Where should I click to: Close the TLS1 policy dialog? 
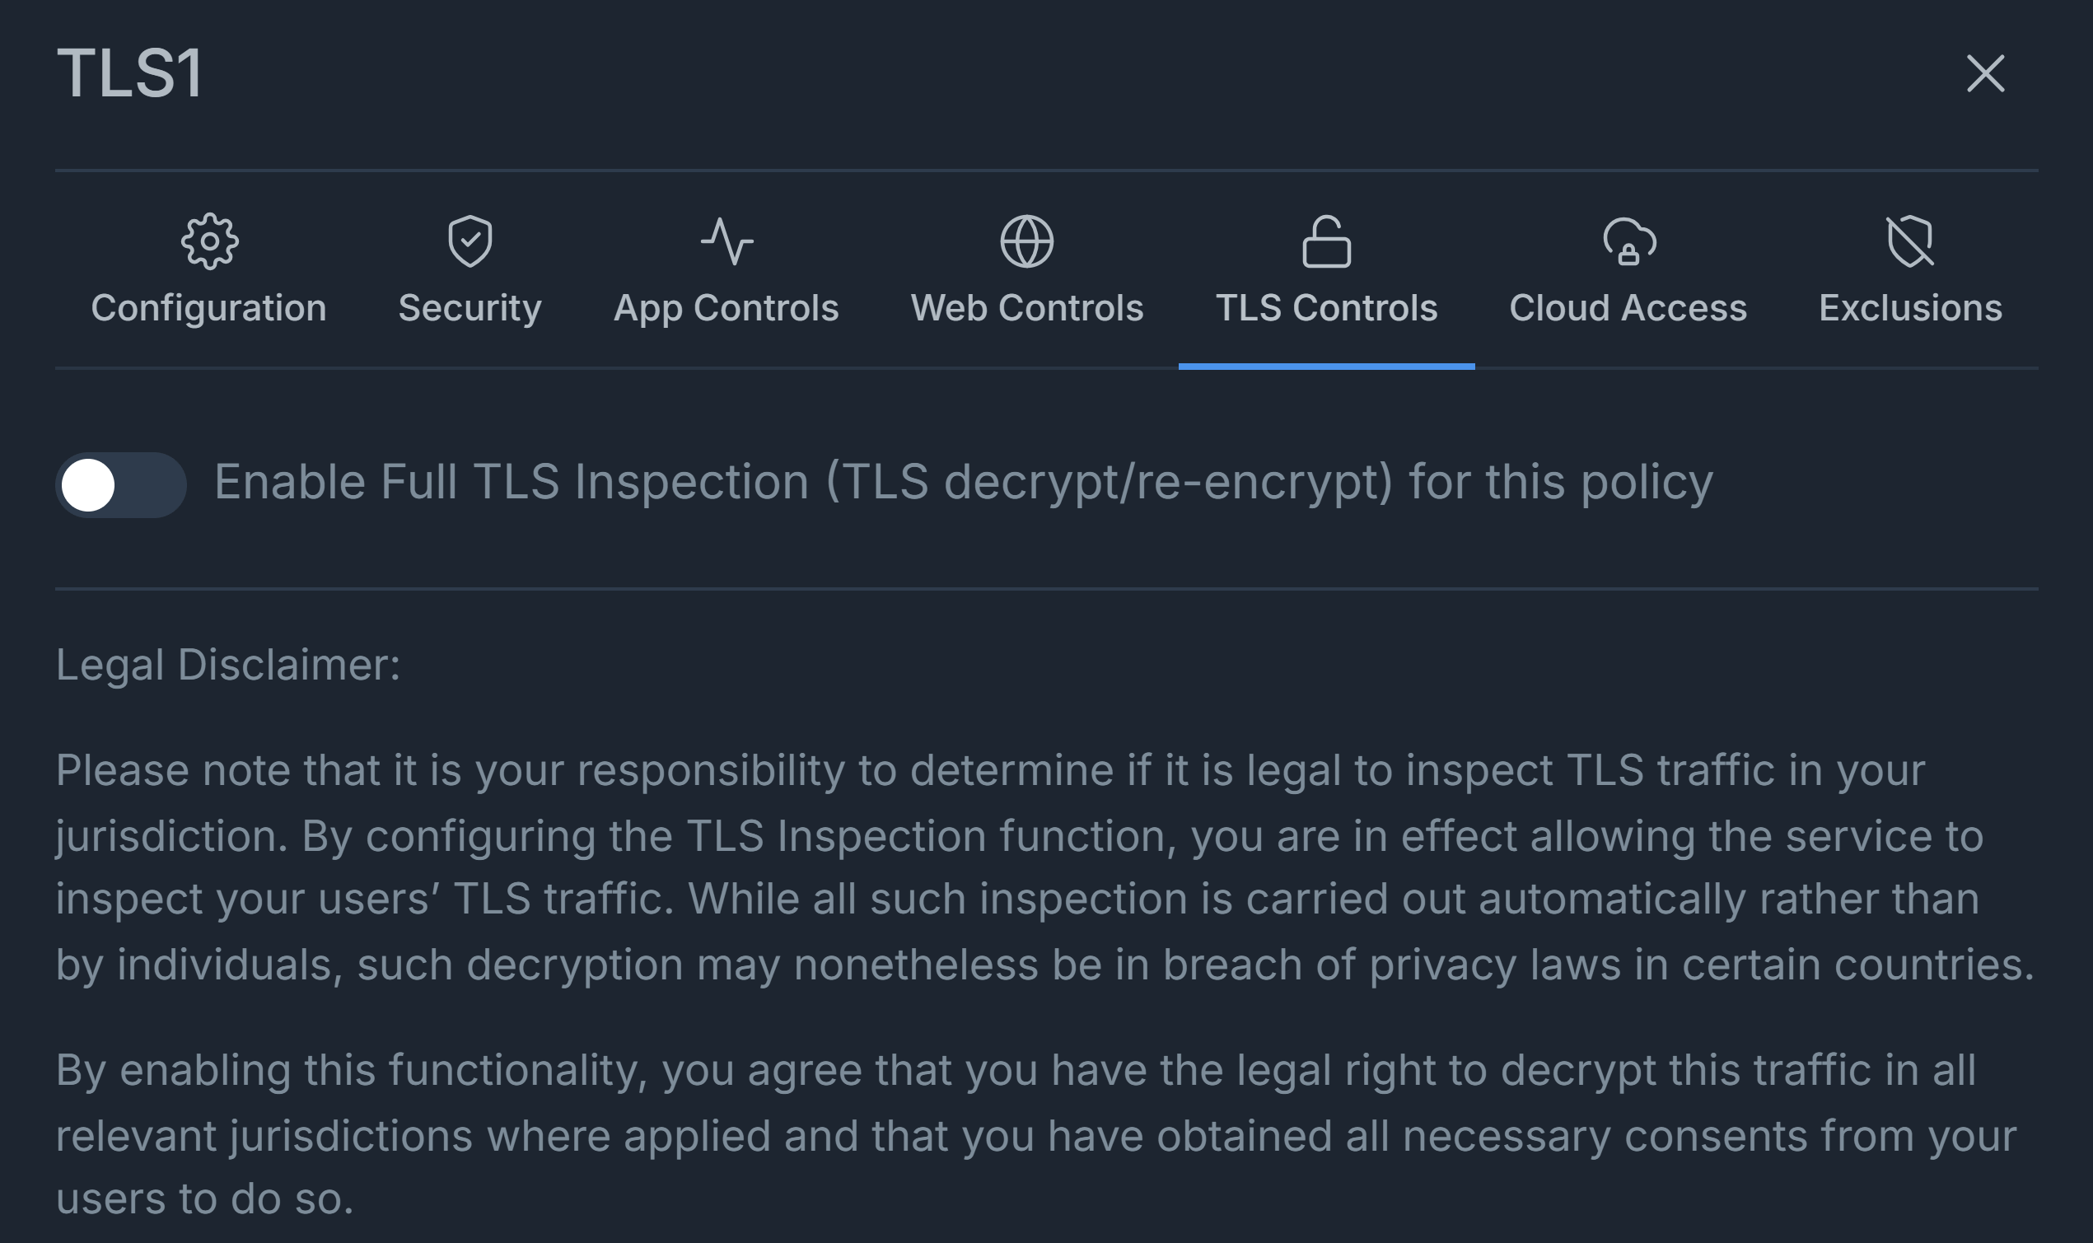tap(1985, 73)
